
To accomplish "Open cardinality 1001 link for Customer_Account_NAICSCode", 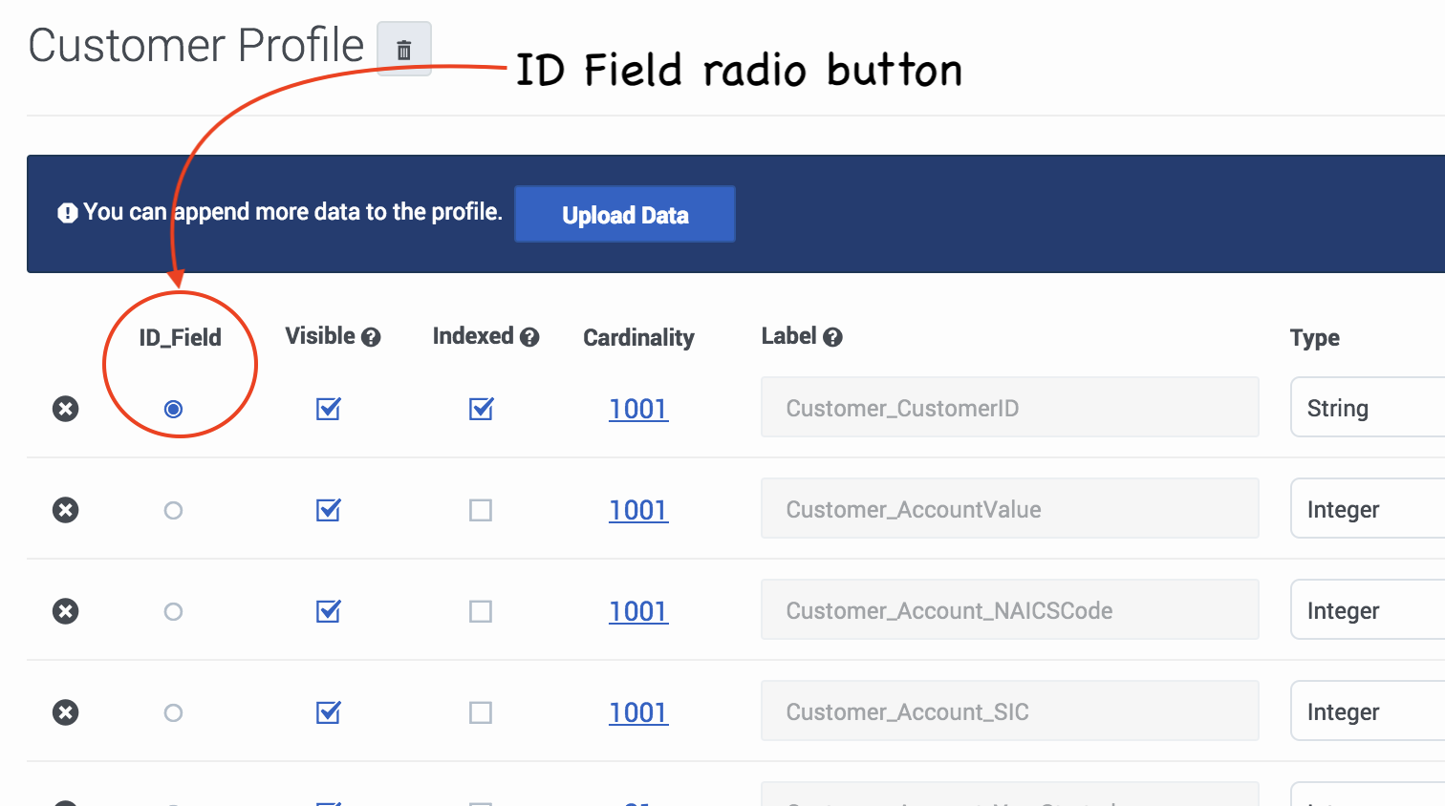I will coord(638,611).
